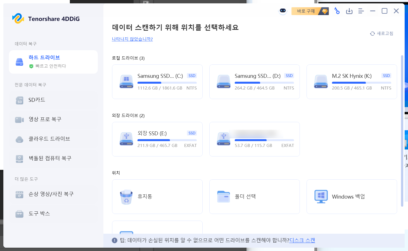Select the Samsung SSD (C:) drive card
This screenshot has height=251, width=408.
point(157,82)
